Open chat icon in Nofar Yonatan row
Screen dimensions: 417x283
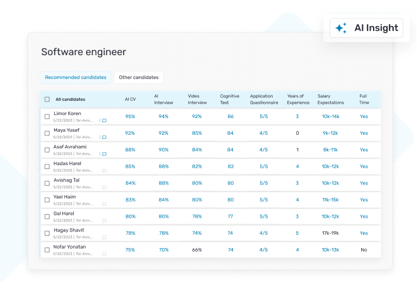click(x=105, y=254)
